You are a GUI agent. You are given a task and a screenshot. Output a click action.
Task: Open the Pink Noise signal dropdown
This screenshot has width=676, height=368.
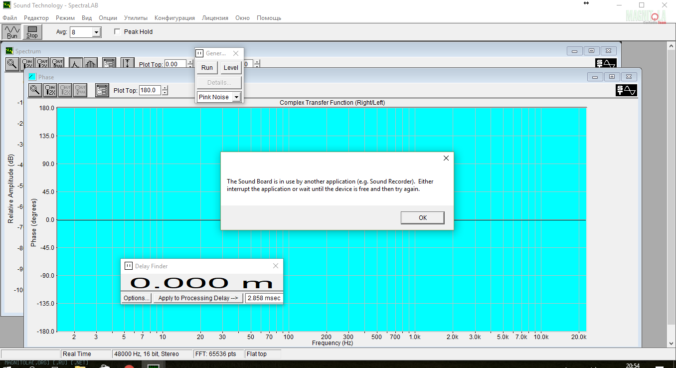click(x=237, y=97)
